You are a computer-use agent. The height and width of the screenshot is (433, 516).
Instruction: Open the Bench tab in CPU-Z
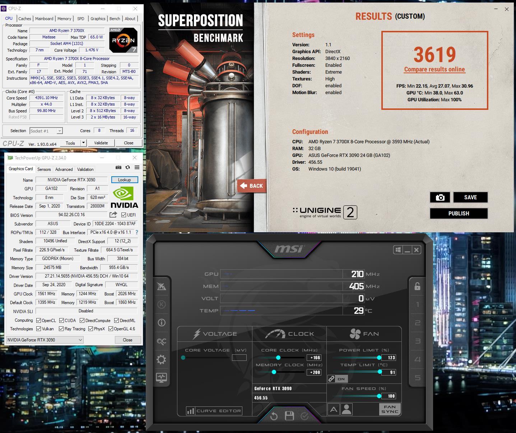(x=115, y=19)
